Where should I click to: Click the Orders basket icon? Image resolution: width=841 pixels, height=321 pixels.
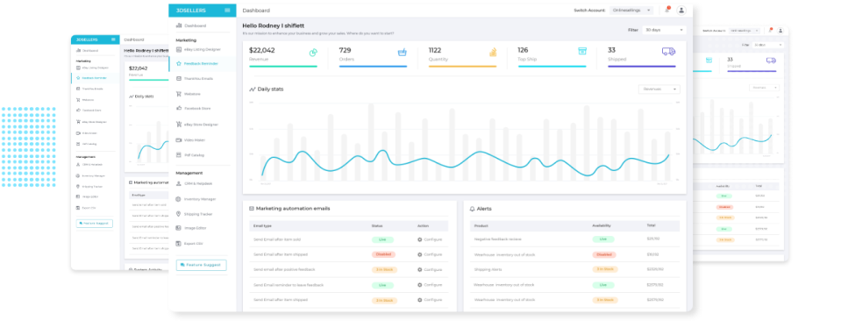403,52
